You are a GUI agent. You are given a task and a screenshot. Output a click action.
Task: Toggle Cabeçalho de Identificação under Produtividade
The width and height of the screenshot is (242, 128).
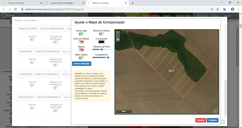pos(56,65)
